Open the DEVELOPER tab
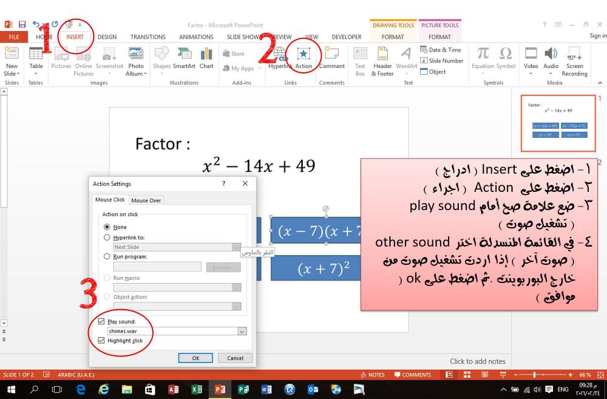 pyautogui.click(x=347, y=37)
